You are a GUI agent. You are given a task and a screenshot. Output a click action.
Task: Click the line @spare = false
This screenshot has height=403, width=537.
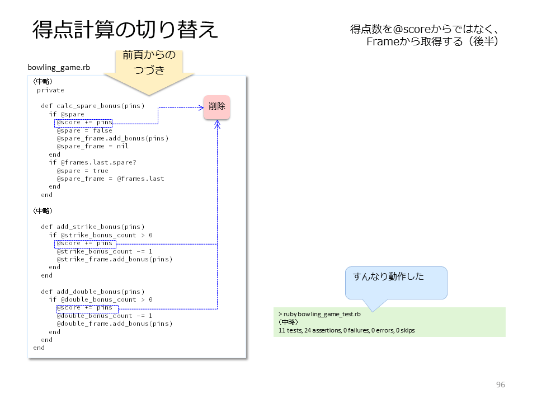pyautogui.click(x=84, y=130)
